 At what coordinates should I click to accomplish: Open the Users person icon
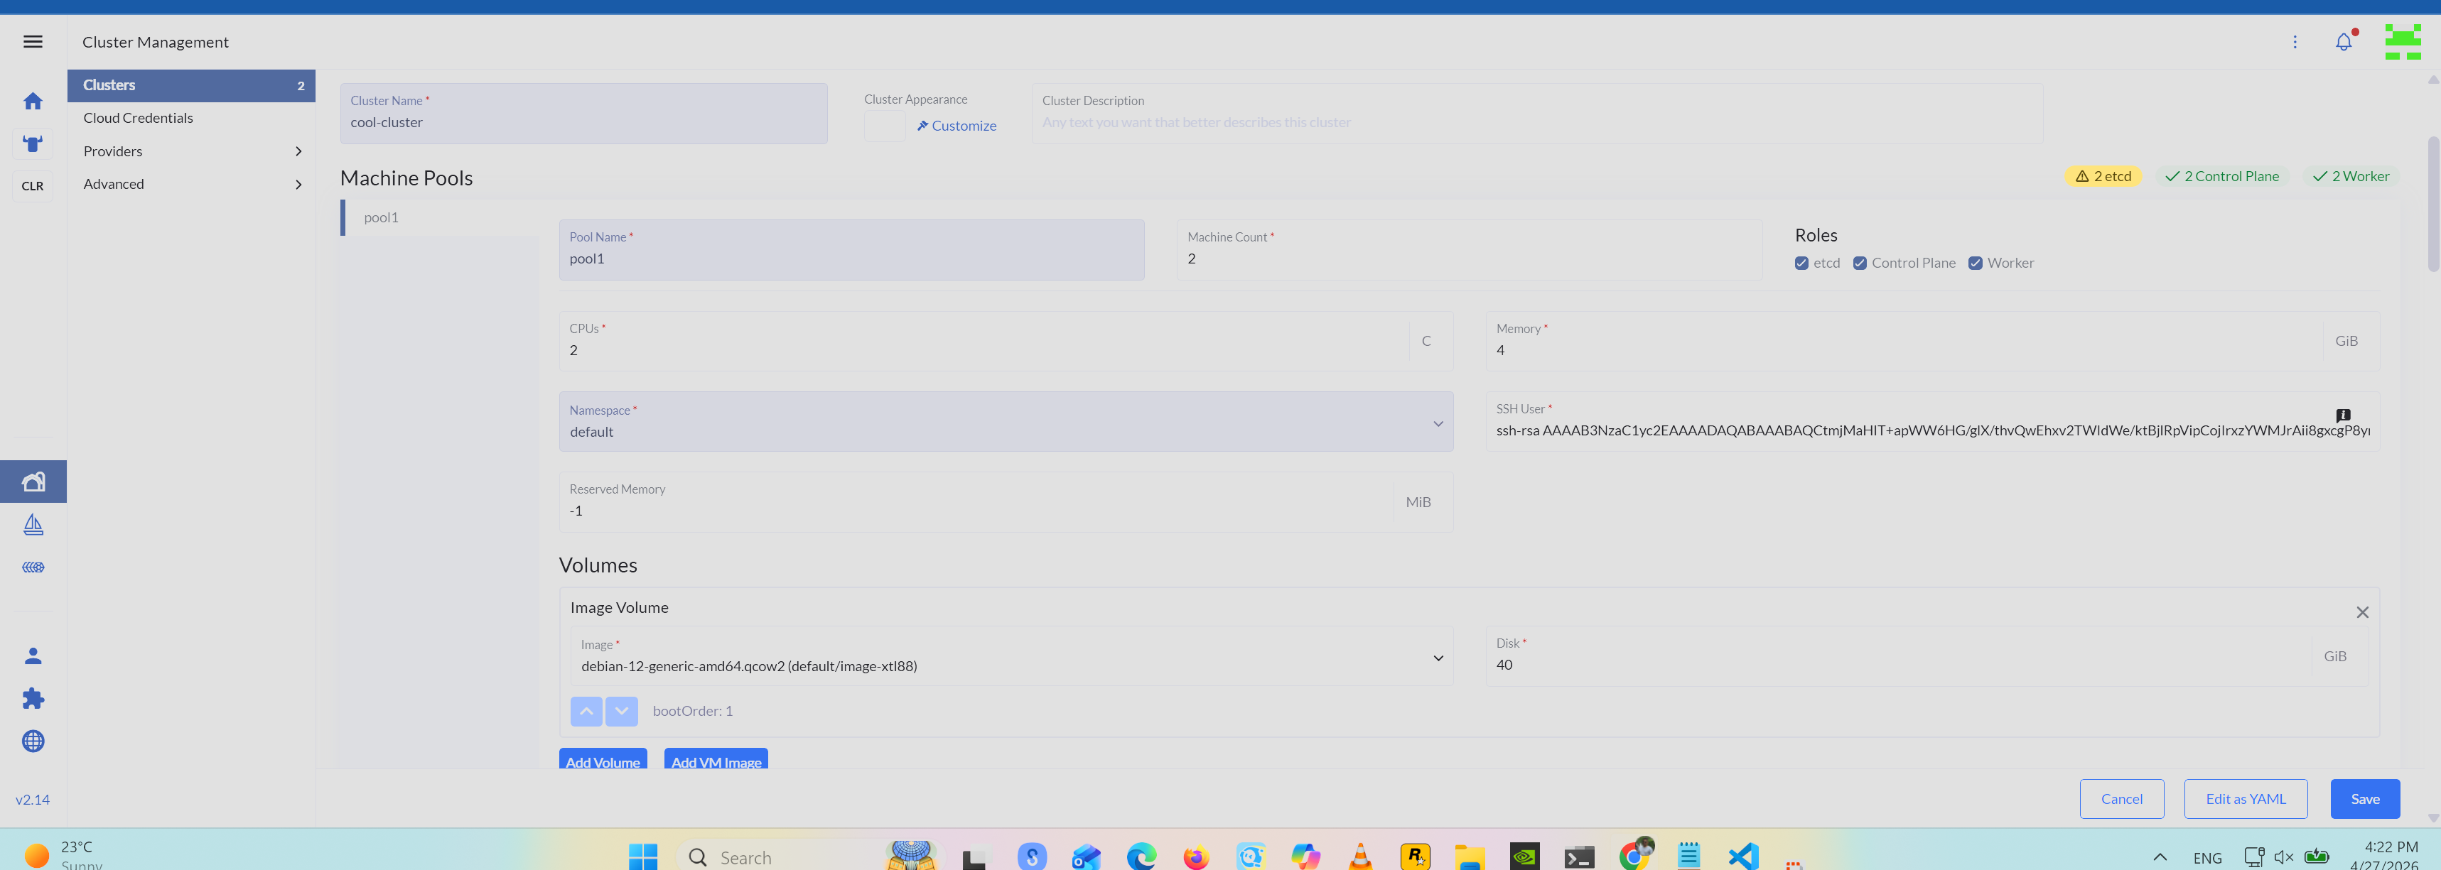coord(33,655)
